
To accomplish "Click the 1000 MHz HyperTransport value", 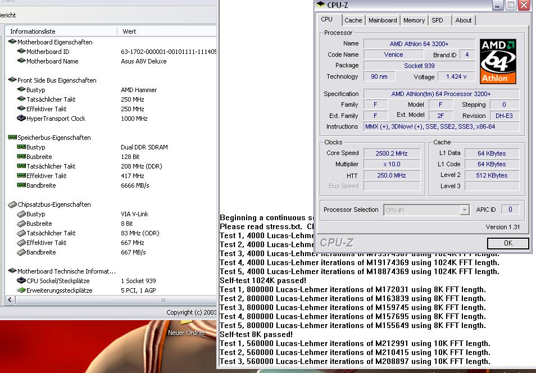I will [134, 119].
